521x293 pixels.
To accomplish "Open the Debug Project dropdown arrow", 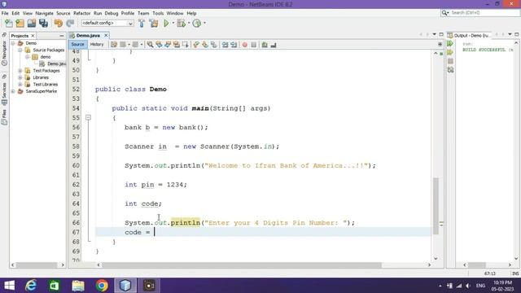I will [189, 23].
